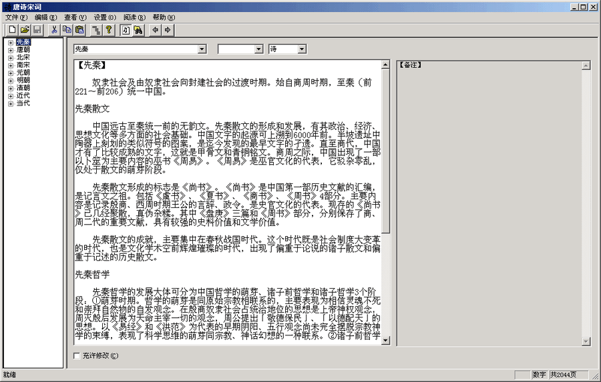
Task: Click the main text vertical scrollbar thumb
Action: point(385,151)
